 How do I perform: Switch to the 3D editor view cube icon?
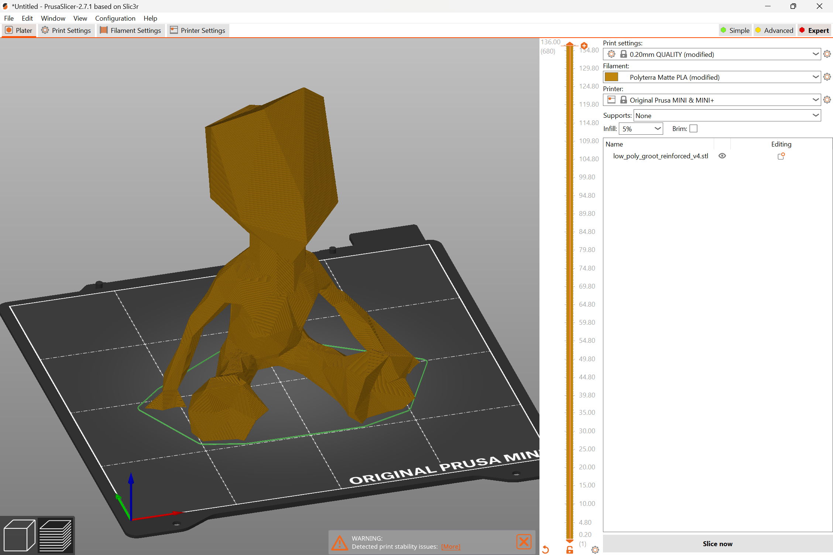tap(19, 535)
